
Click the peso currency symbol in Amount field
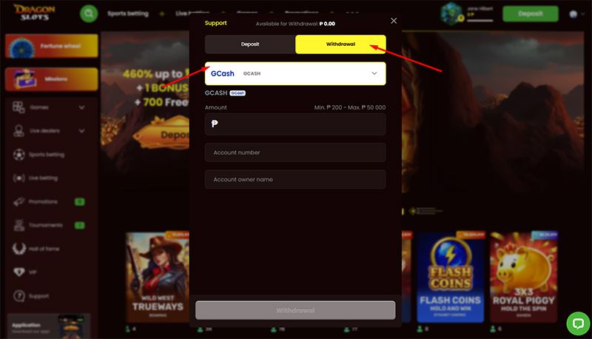click(215, 124)
